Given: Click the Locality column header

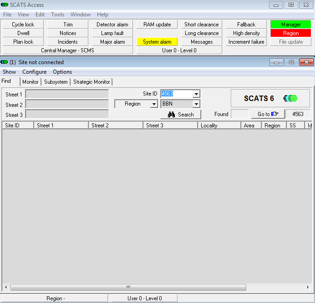Looking at the screenshot, I should [219, 125].
